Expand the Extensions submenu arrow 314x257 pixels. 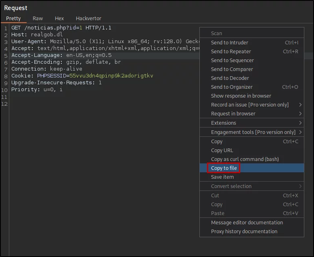tap(300, 123)
